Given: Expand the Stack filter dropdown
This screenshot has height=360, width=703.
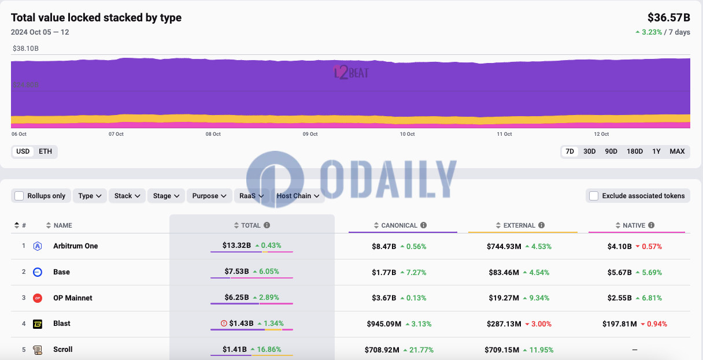Looking at the screenshot, I should point(128,196).
